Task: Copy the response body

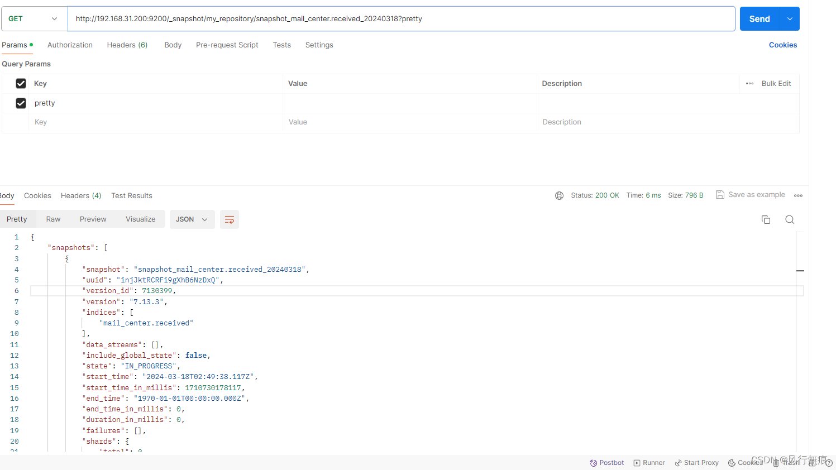Action: 766,219
